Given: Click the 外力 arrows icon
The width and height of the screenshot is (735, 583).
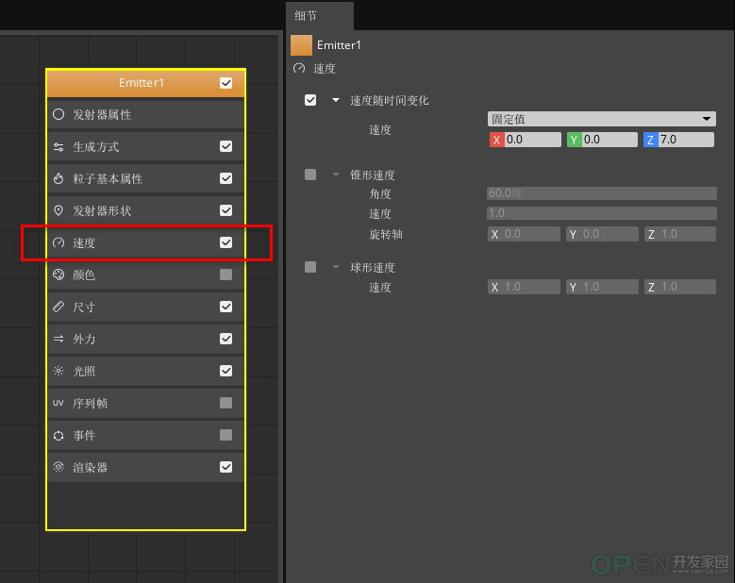Looking at the screenshot, I should (58, 339).
